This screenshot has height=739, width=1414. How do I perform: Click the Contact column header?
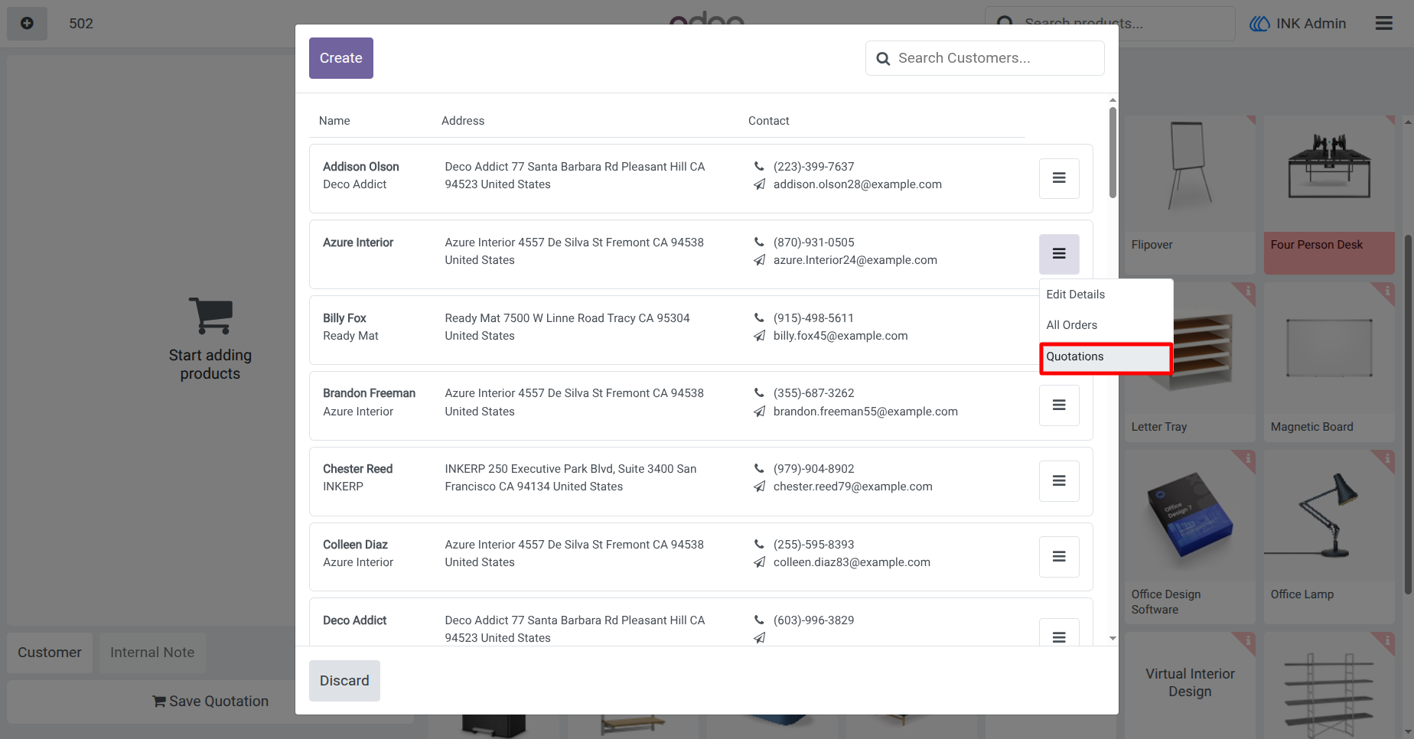tap(768, 121)
